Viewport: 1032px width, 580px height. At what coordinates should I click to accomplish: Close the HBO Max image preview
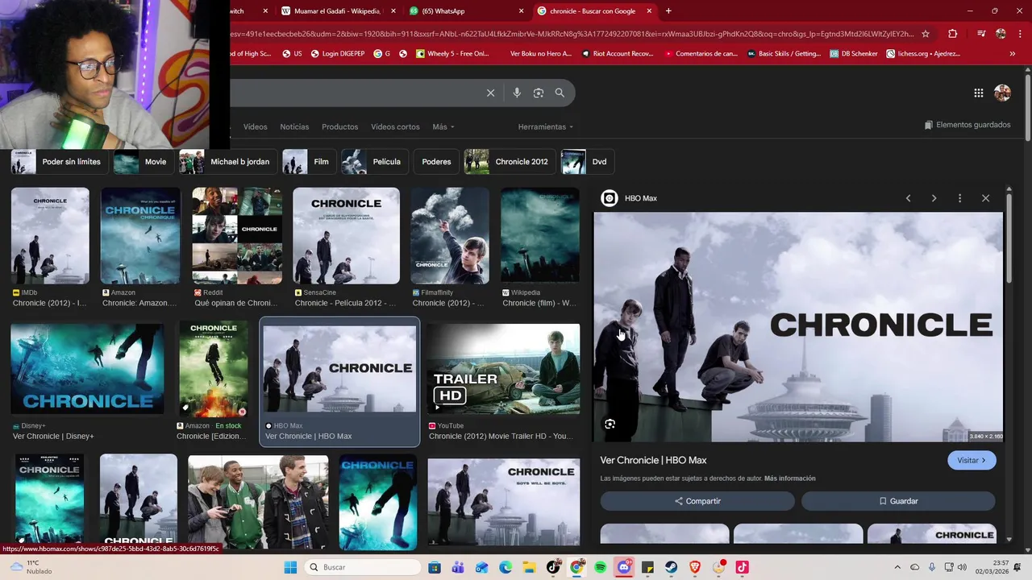click(x=985, y=198)
